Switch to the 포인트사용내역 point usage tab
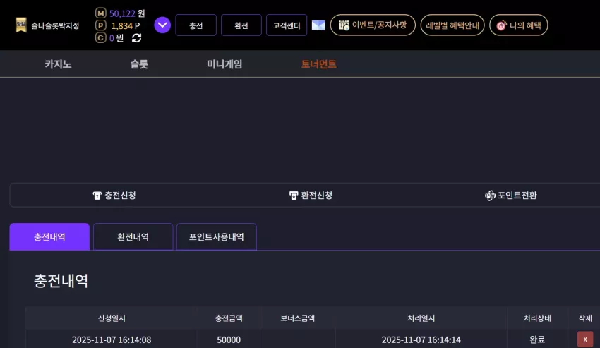The height and width of the screenshot is (348, 600). tap(217, 236)
